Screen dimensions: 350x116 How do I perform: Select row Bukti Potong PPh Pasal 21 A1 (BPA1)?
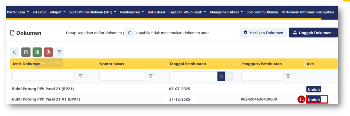tap(174, 99)
